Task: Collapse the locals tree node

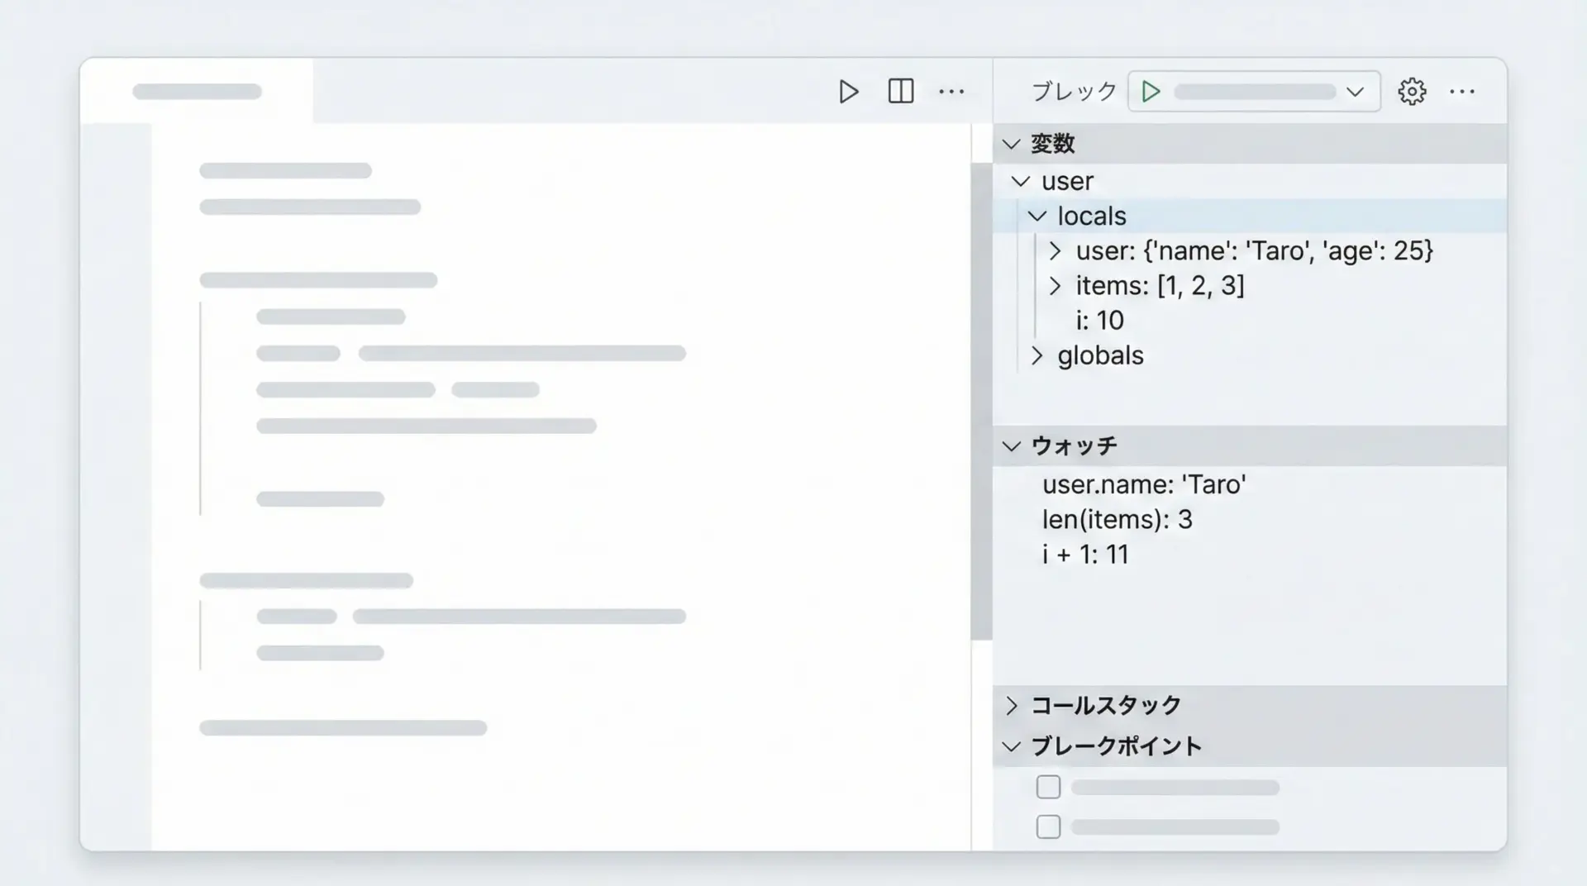Action: point(1037,216)
